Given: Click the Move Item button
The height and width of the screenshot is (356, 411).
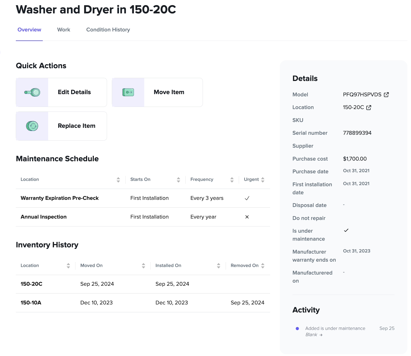Looking at the screenshot, I should point(157,92).
